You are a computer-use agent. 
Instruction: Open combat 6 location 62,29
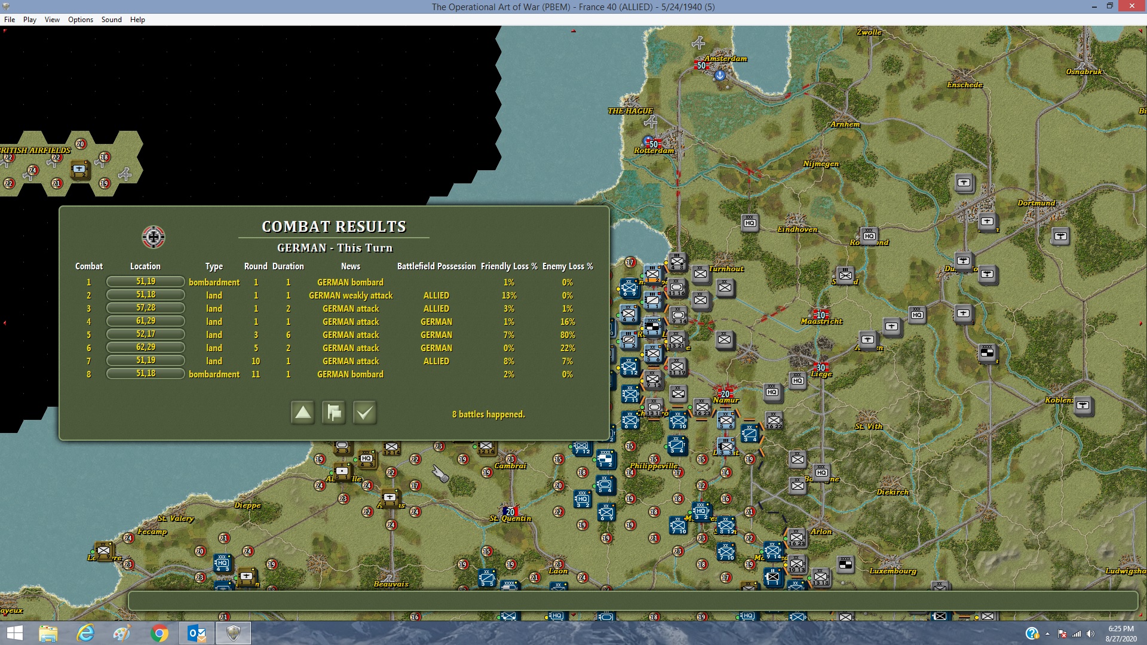pos(145,348)
